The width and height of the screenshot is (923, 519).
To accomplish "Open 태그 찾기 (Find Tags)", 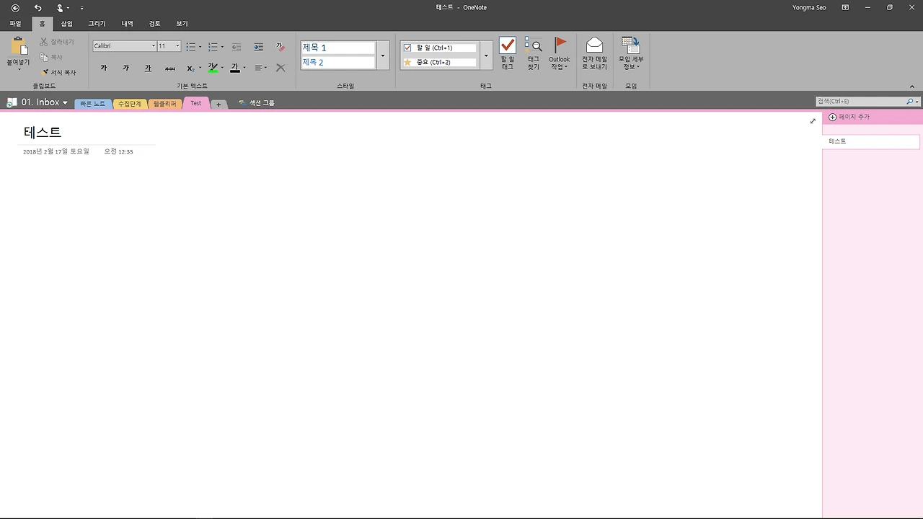I will [533, 53].
